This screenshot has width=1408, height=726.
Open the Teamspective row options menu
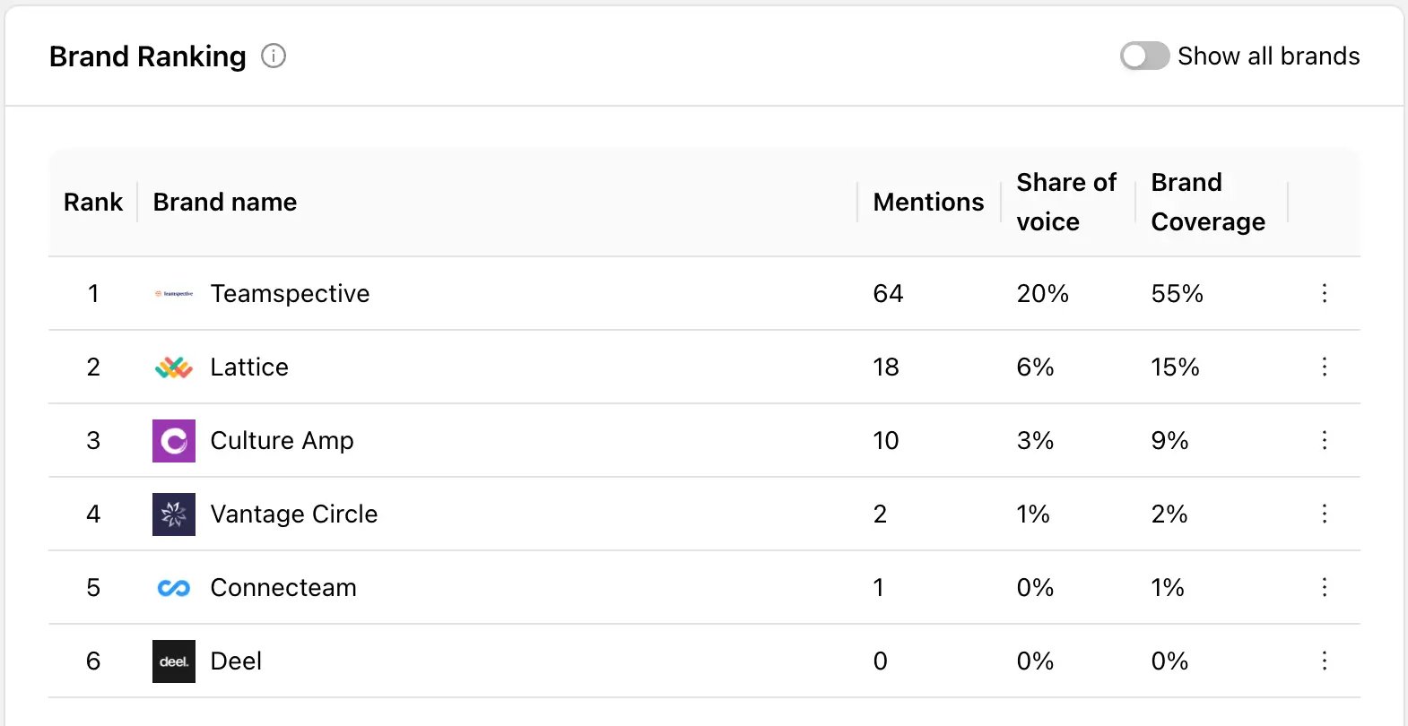(1324, 294)
